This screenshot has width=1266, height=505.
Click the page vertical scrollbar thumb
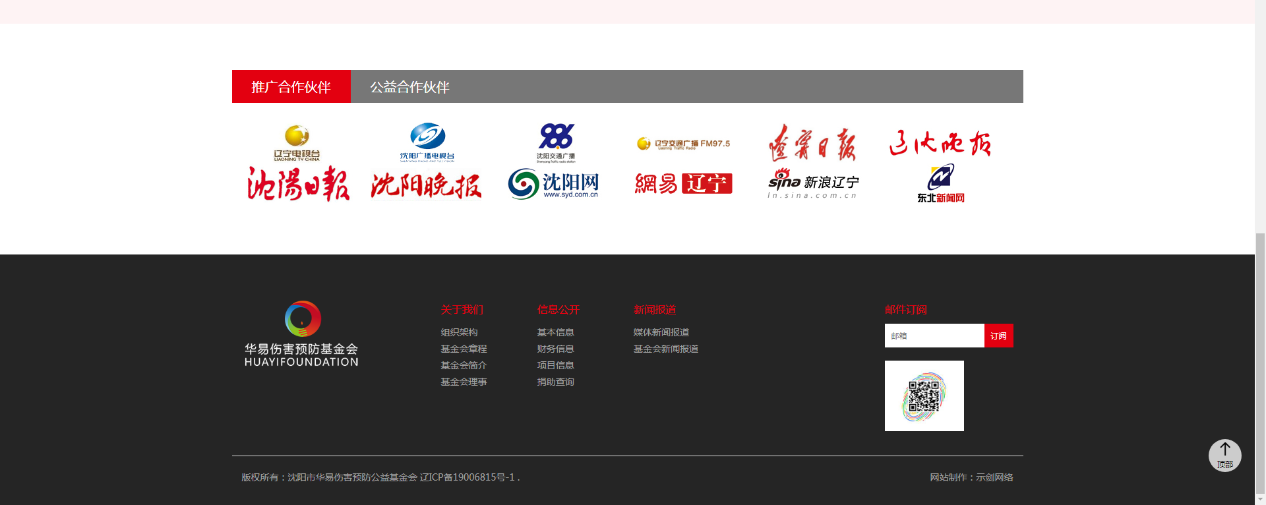click(x=1260, y=363)
